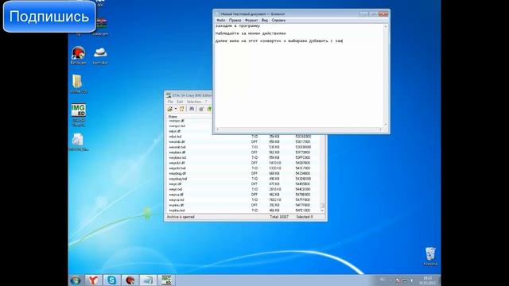Select the Recycle Bin desktop icon
Screen dimensions: 509x286
coord(430,256)
